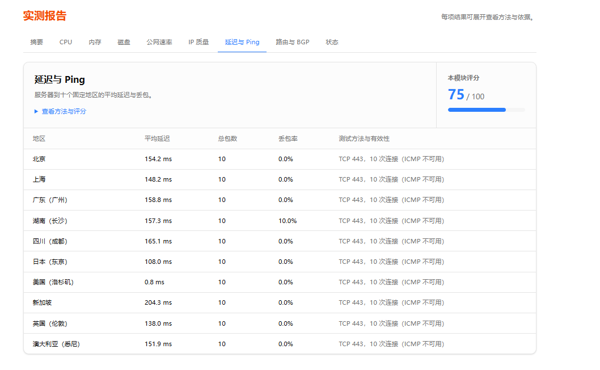Select the 公网速率 tab
The width and height of the screenshot is (600, 370).
(159, 42)
